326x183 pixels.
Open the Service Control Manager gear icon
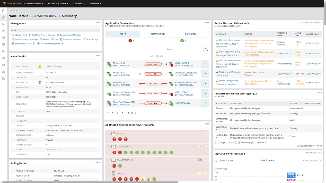click(x=58, y=35)
